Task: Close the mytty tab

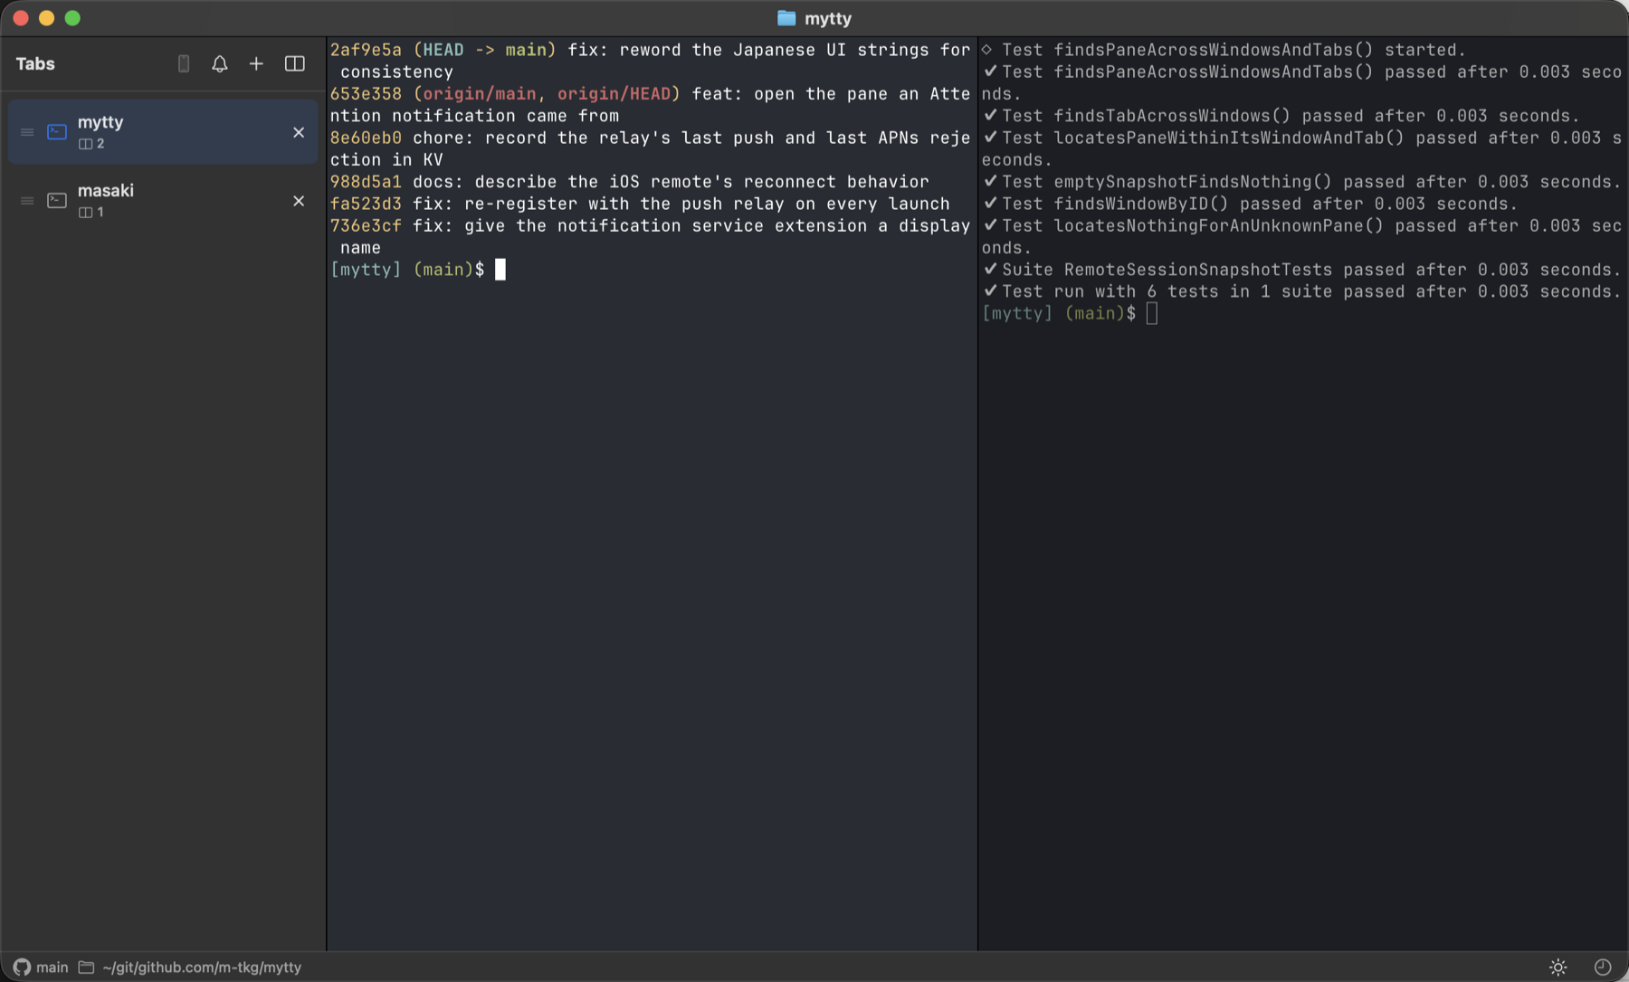Action: pyautogui.click(x=299, y=132)
